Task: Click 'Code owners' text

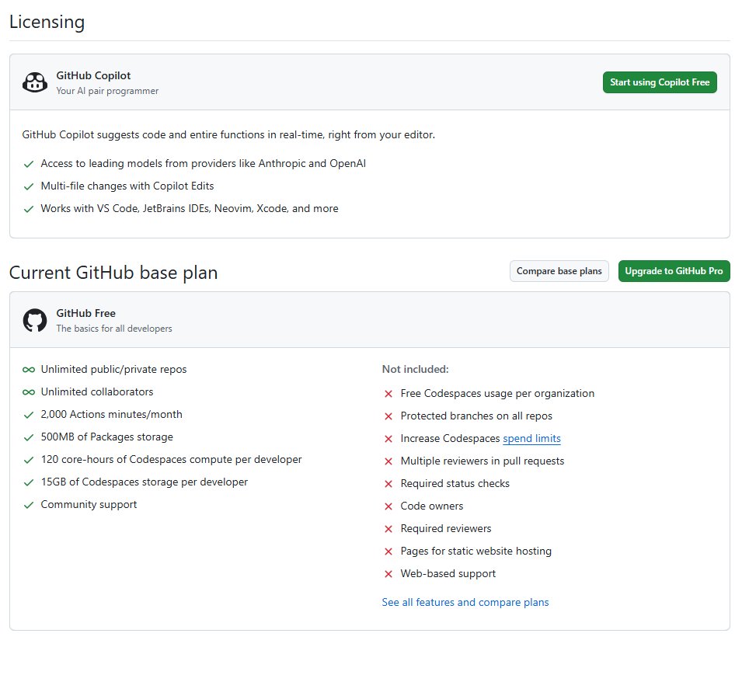Action: coord(432,506)
